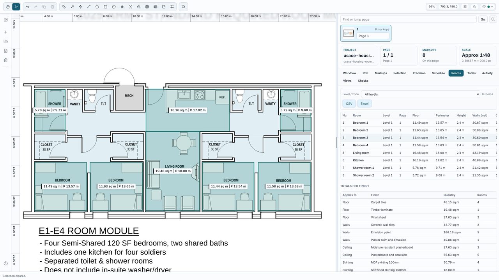Select the two-headed diagonal arrow tool

72,7
